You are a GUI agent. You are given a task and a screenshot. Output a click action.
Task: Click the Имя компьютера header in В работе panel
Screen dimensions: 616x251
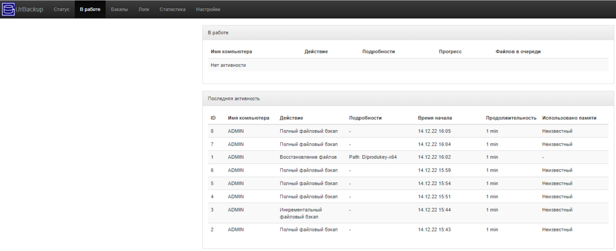click(232, 52)
